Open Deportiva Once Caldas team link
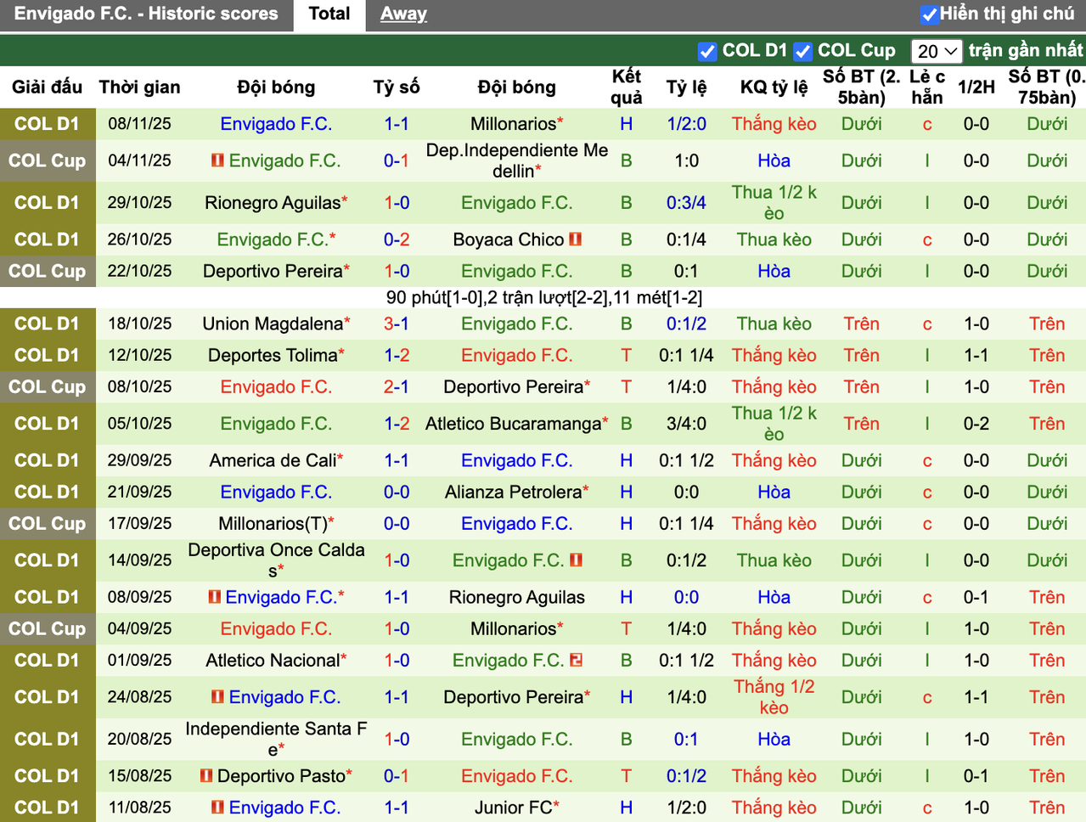1086x822 pixels. pyautogui.click(x=276, y=560)
